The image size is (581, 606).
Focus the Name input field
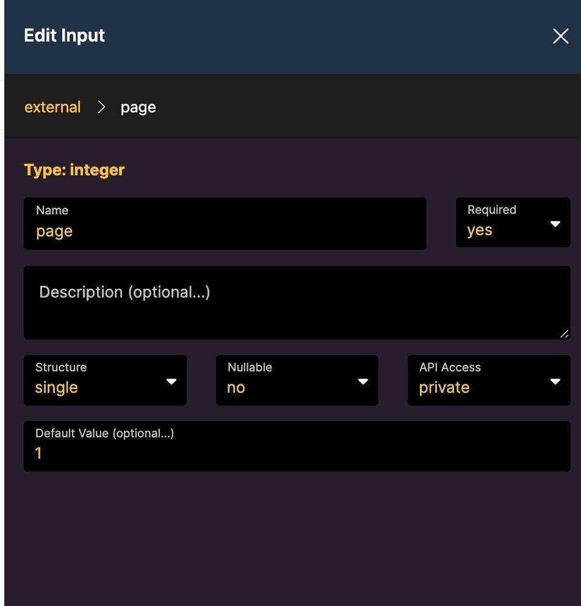[x=225, y=231]
